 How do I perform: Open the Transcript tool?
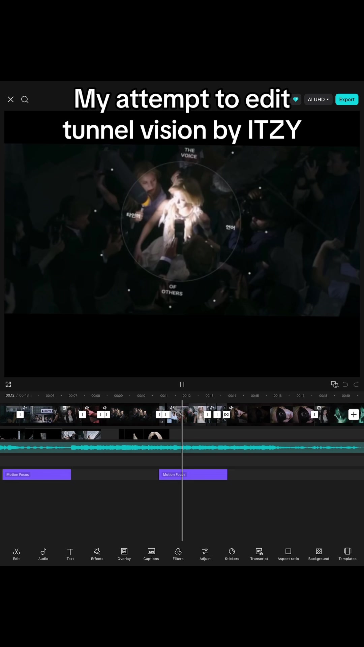click(x=259, y=554)
